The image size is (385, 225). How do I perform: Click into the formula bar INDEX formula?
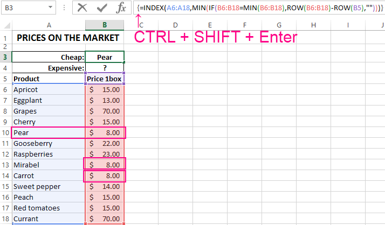pyautogui.click(x=259, y=8)
